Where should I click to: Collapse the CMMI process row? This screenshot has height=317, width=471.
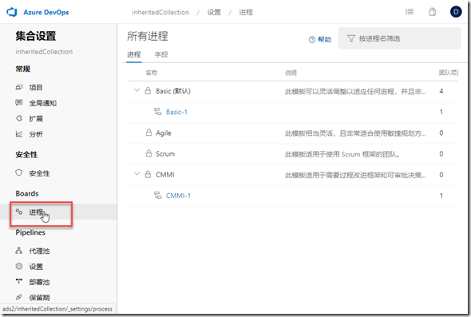click(137, 174)
